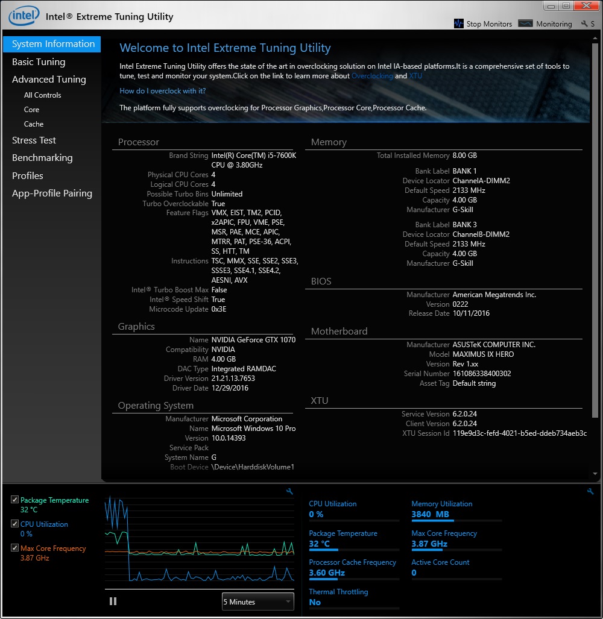Screen dimensions: 603x619
Task: Click Service Version 6.2.0.24
Action: (465, 414)
